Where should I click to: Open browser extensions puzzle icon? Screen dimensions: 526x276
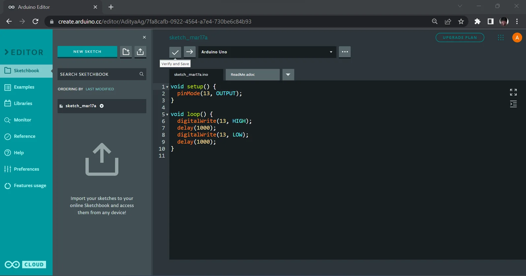(x=477, y=21)
